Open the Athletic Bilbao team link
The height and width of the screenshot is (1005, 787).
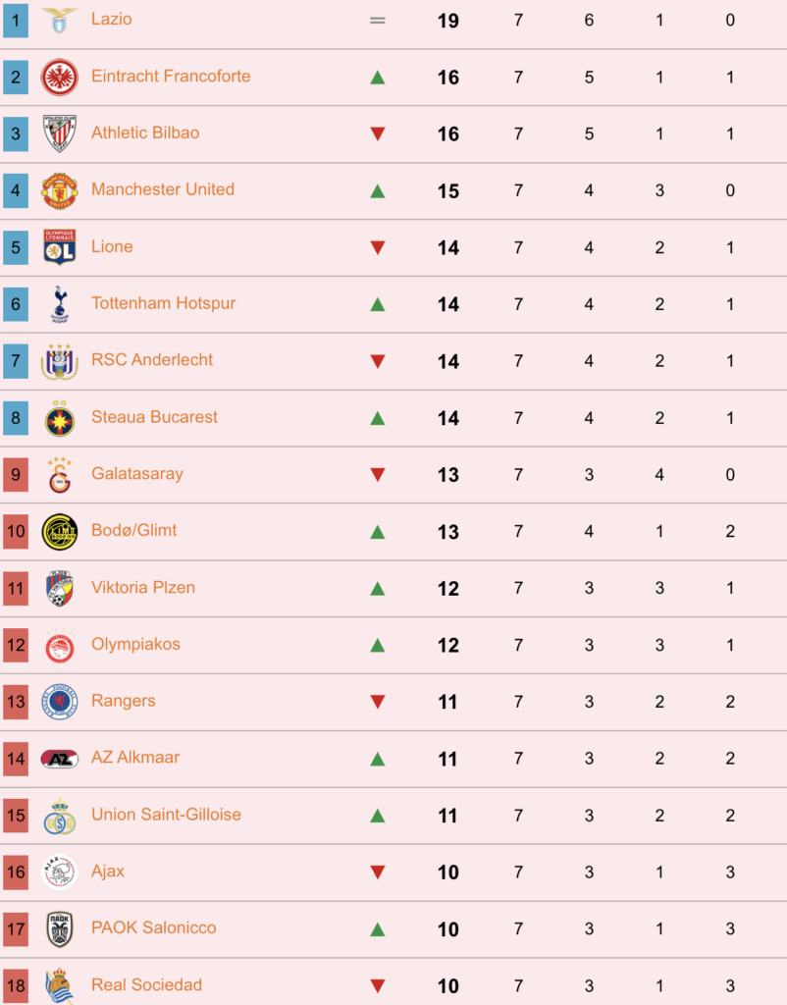coord(145,132)
